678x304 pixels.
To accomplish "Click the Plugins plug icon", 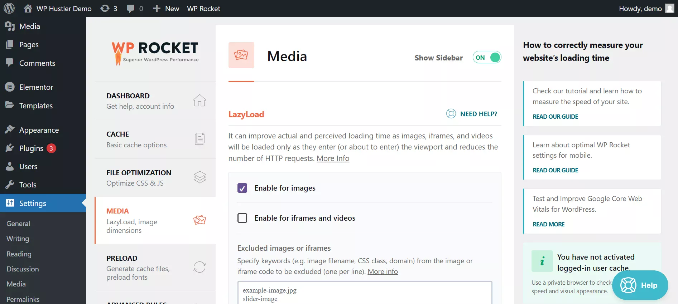I will 10,148.
